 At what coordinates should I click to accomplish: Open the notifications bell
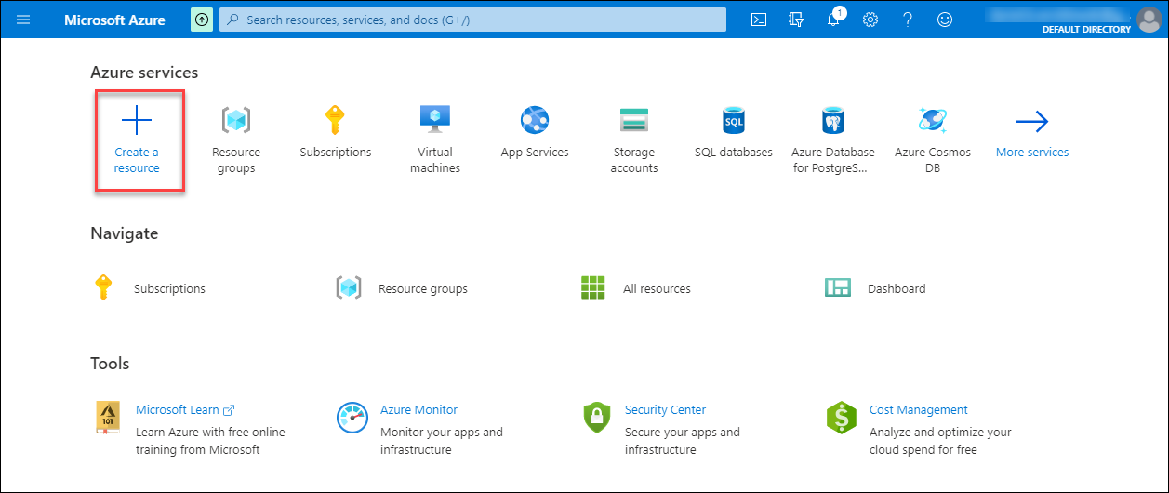834,20
